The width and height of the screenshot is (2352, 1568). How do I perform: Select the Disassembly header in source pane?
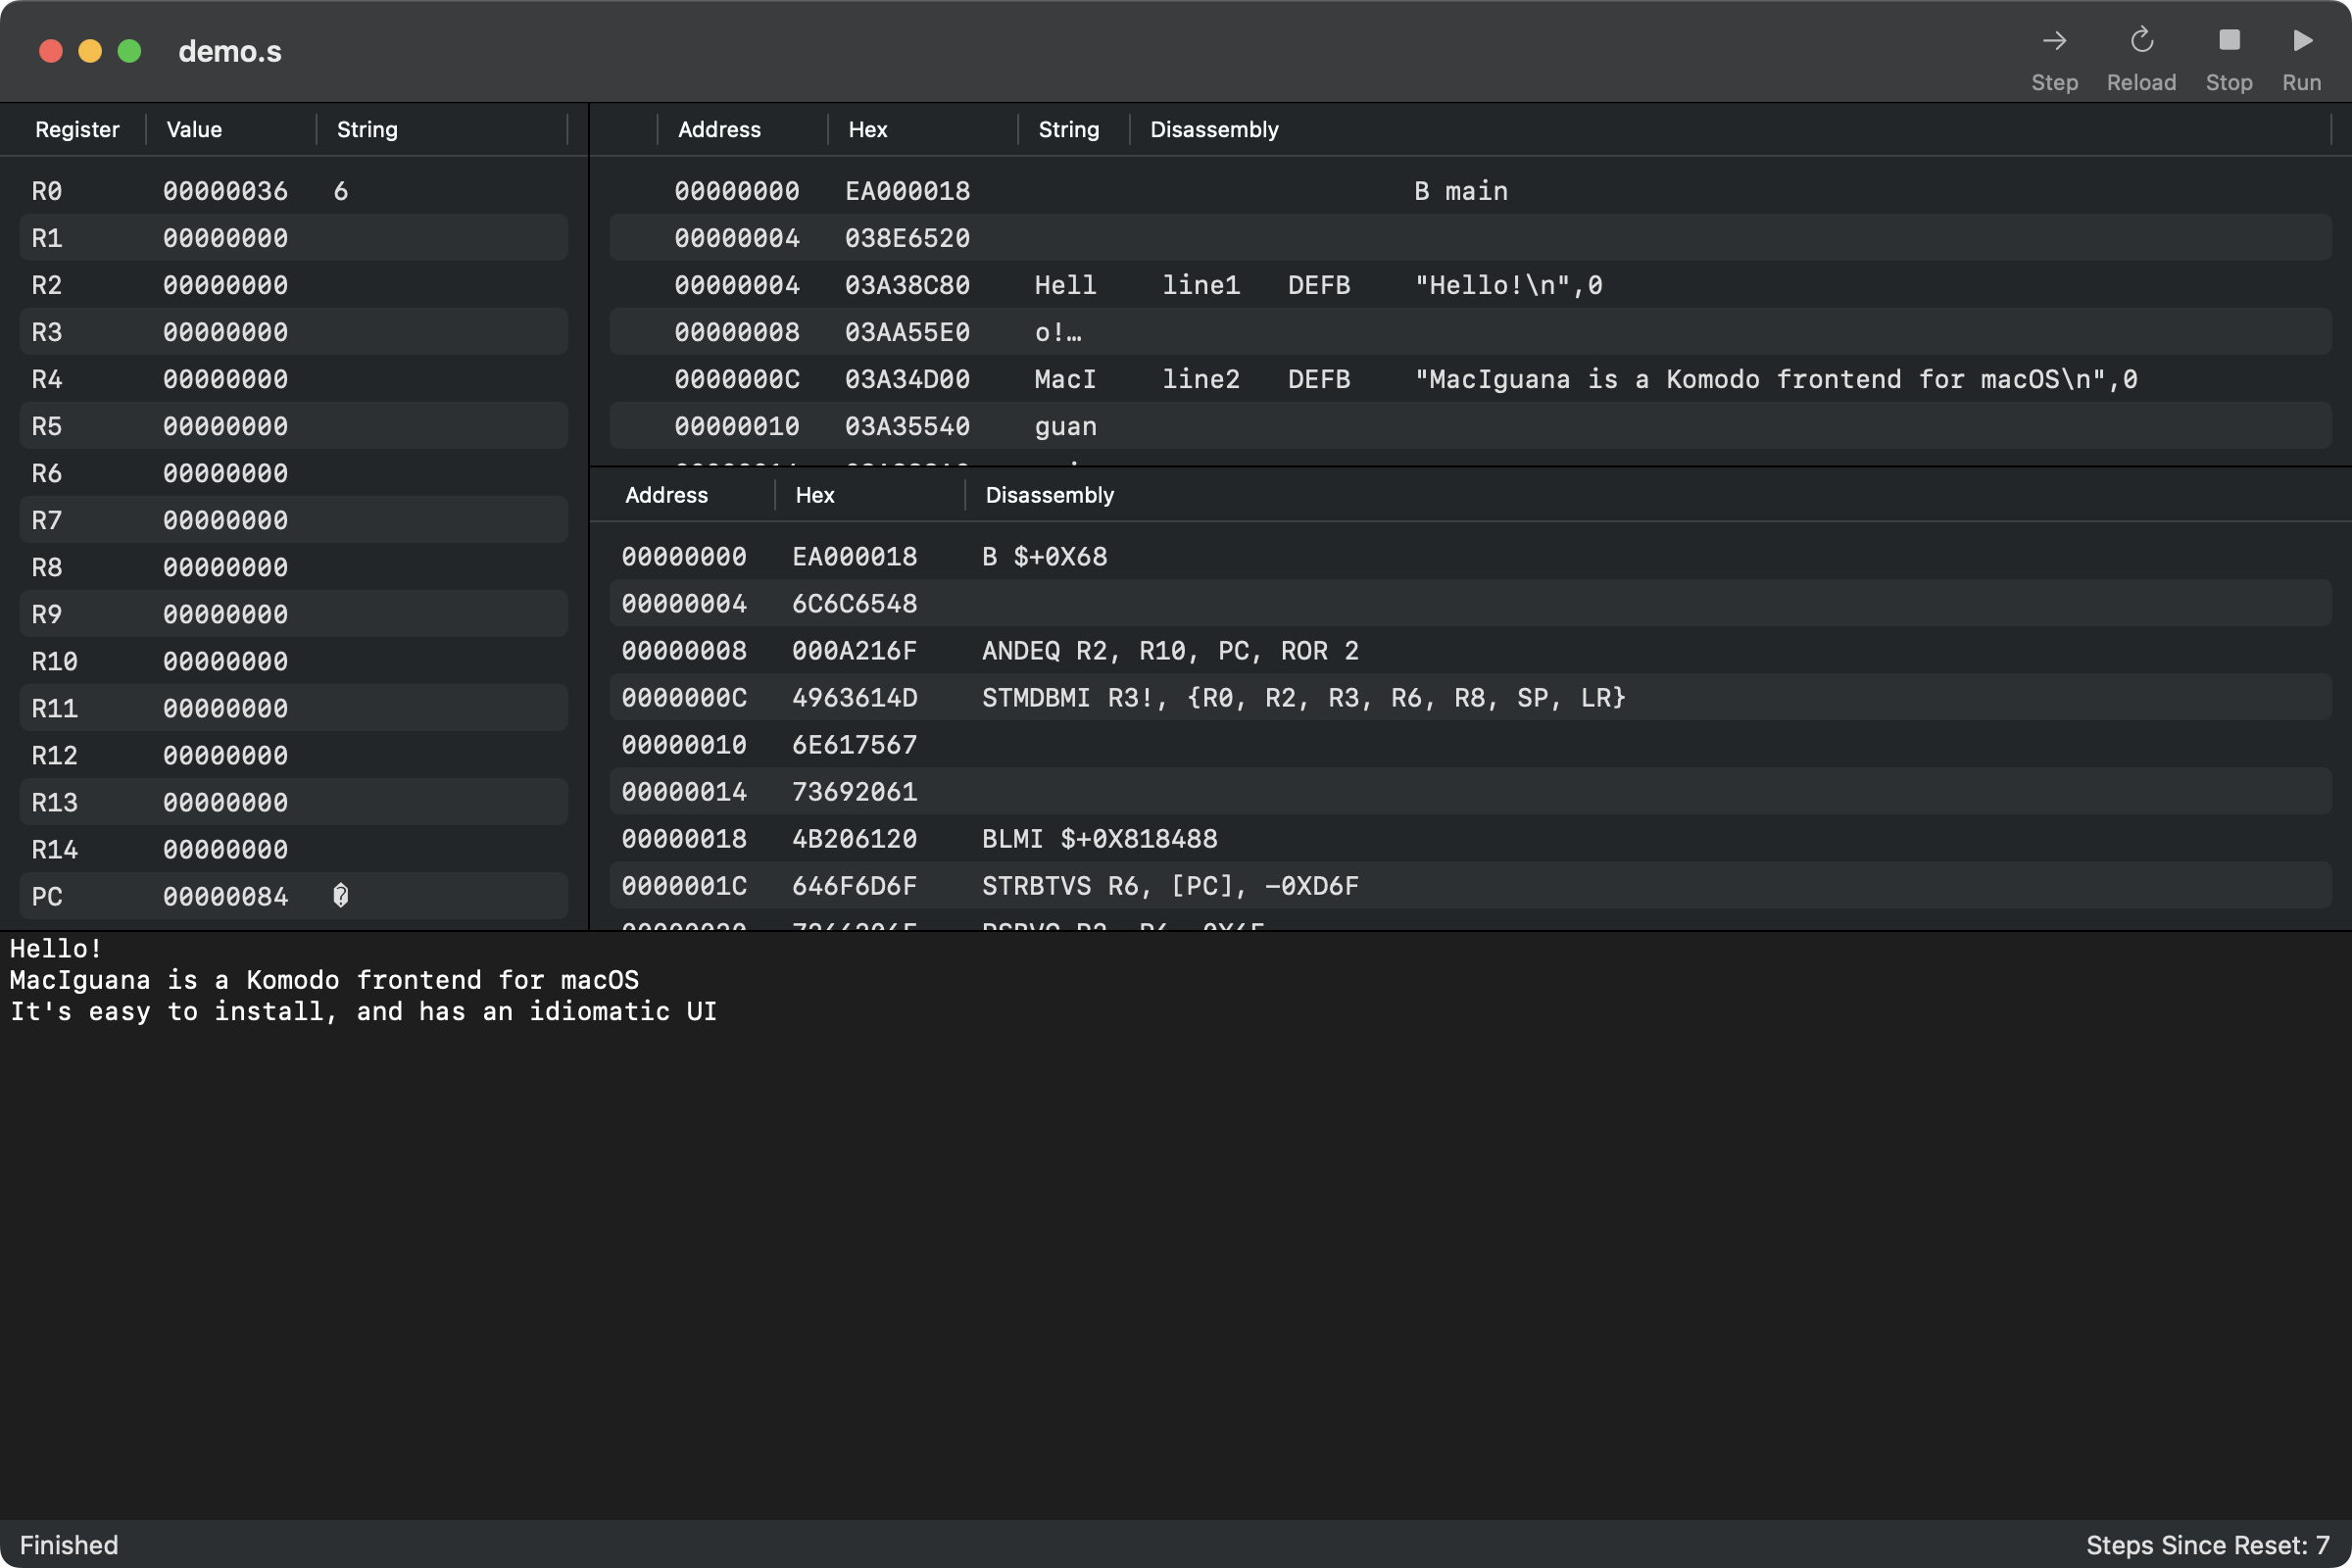click(1213, 129)
